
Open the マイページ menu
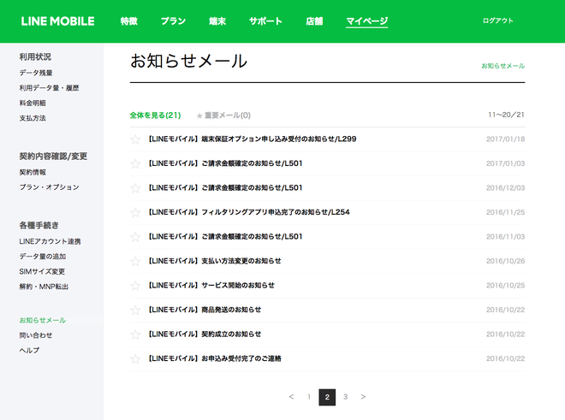[x=366, y=21]
